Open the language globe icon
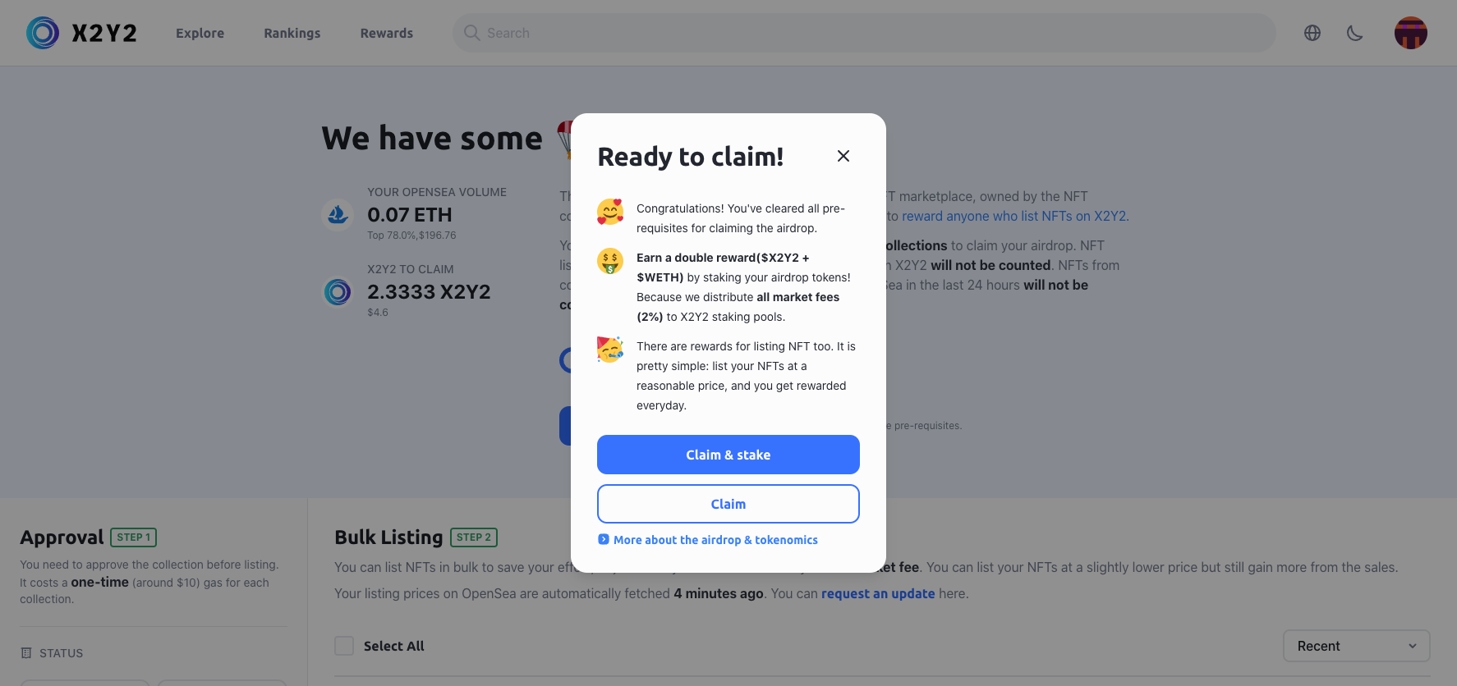Image resolution: width=1457 pixels, height=686 pixels. point(1312,33)
